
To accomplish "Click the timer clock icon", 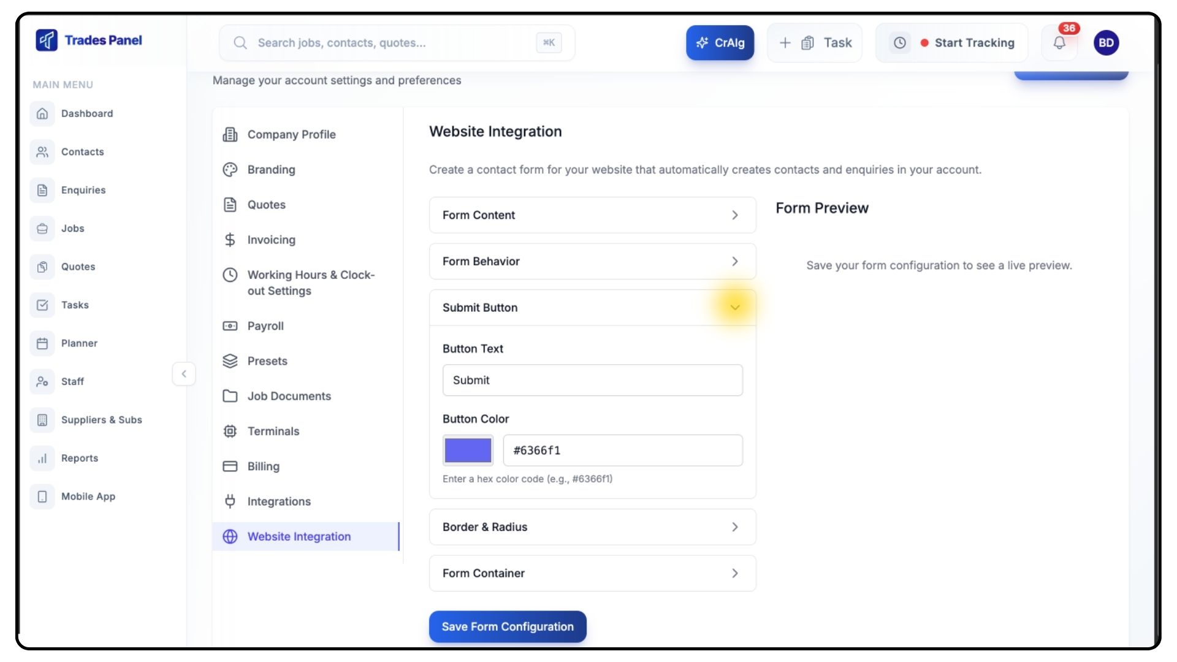I will (899, 43).
